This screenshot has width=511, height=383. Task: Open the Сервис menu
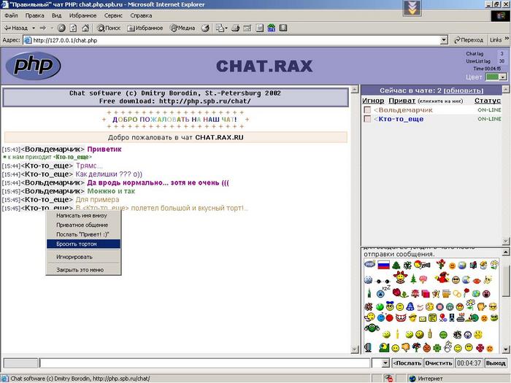click(113, 15)
